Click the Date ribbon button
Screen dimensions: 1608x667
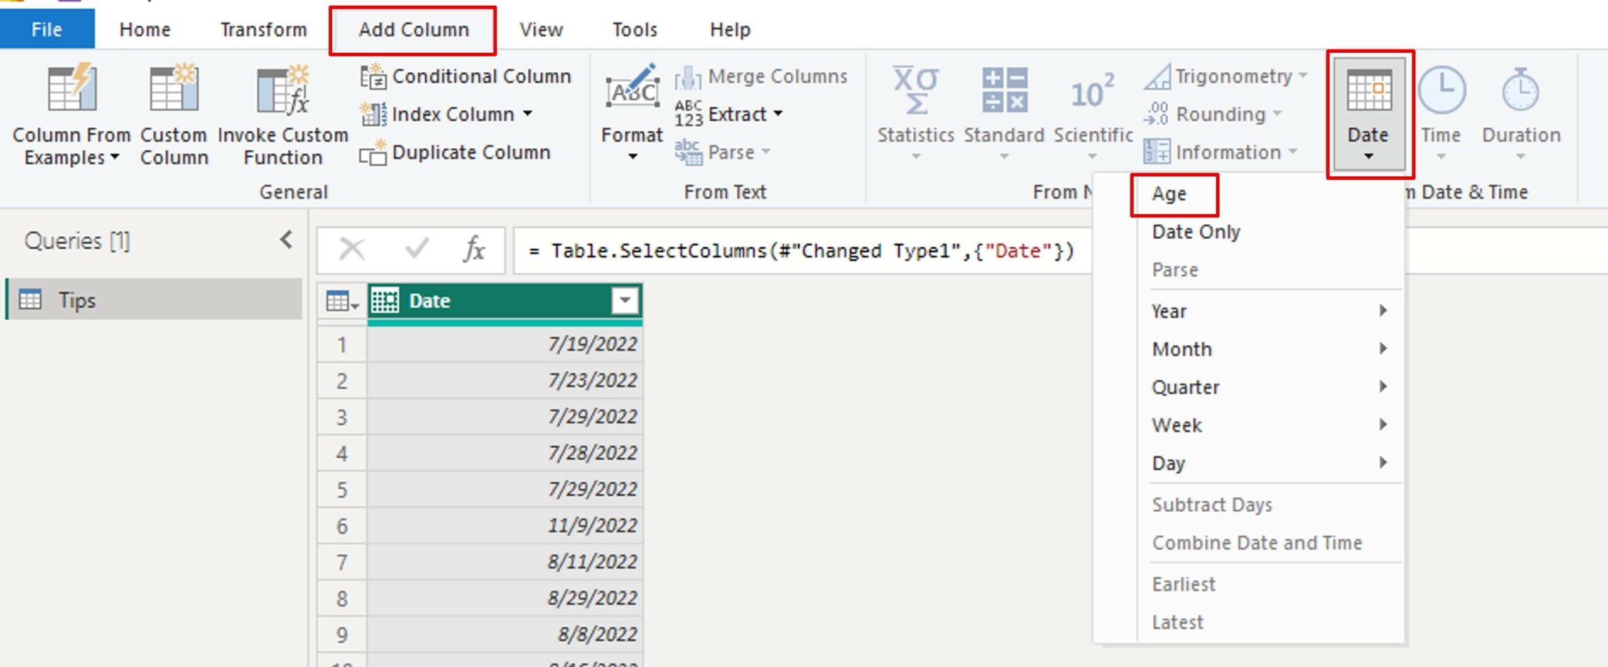tap(1369, 113)
